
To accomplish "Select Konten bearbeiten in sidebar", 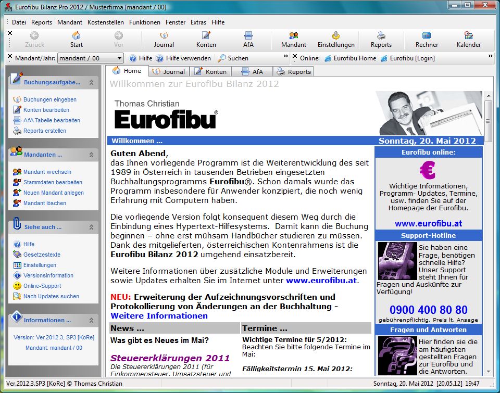I will coord(41,110).
